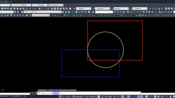Open the first Standard dimension style dropdown
Viewport: 175px width, 98px height.
point(102,8)
